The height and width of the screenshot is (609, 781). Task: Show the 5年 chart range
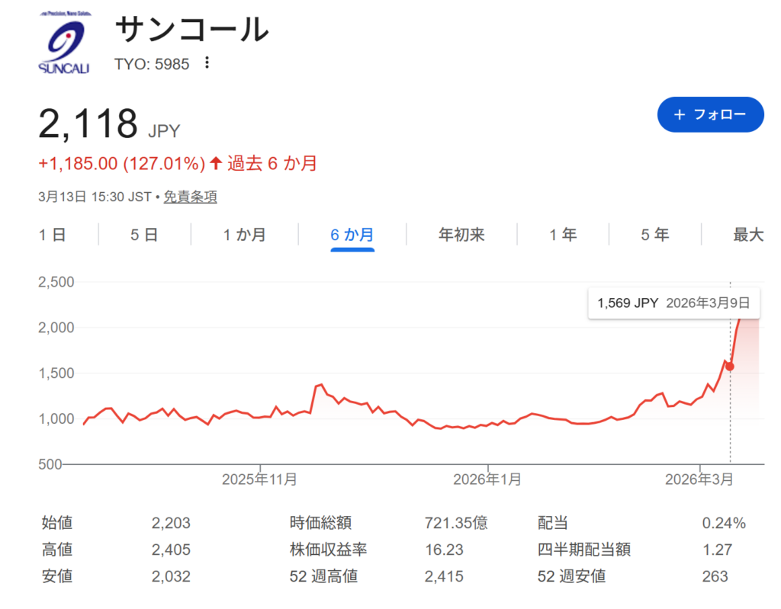654,235
